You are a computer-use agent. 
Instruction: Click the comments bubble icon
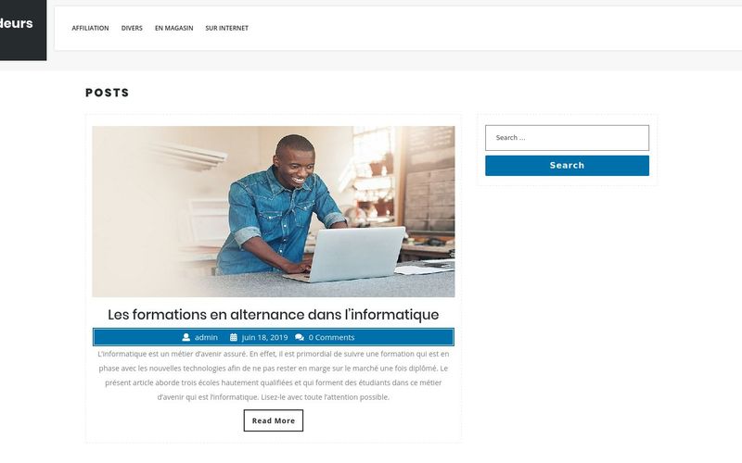coord(299,337)
